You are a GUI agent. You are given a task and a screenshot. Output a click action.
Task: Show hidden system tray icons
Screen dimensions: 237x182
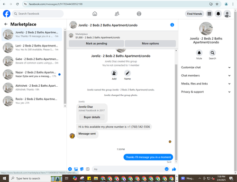click(200, 178)
